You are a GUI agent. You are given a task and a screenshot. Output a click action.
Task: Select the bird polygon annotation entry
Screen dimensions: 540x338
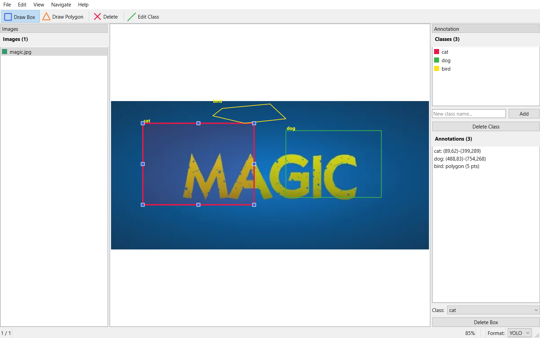click(456, 166)
